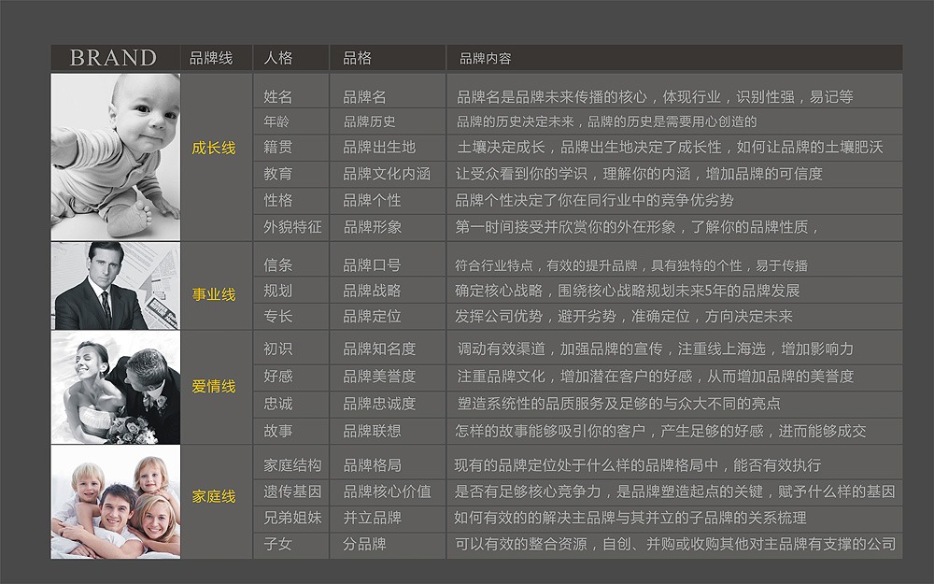Click the baby photo thumbnail

[x=116, y=156]
